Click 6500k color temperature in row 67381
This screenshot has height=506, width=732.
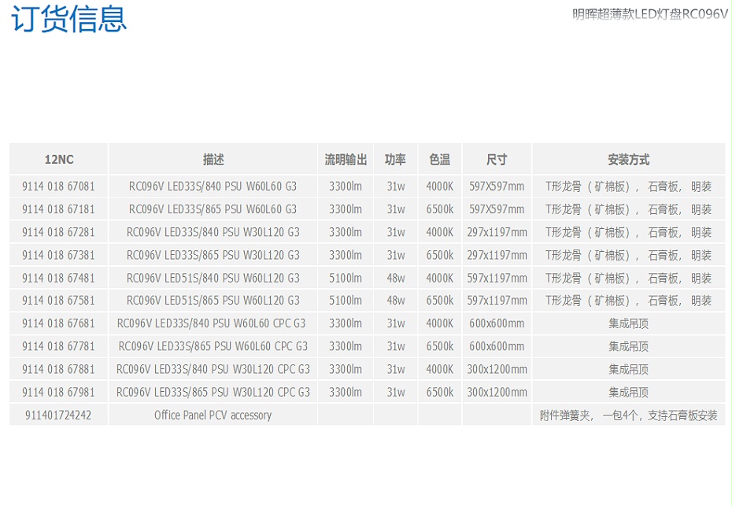[x=440, y=255]
